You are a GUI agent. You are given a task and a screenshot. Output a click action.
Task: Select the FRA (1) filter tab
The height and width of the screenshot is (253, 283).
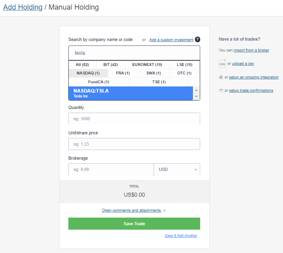(x=123, y=73)
